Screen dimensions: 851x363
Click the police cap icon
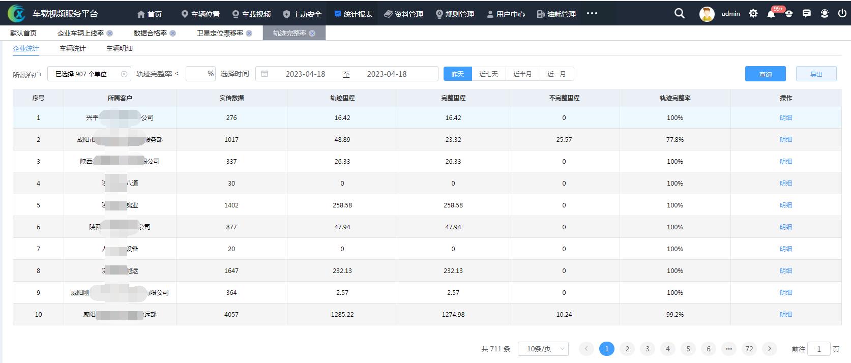coord(789,14)
